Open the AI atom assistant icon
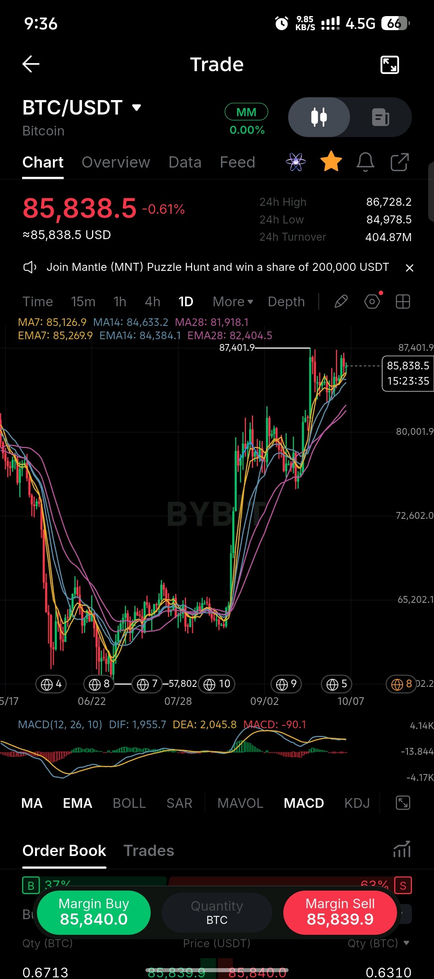434x979 pixels. [x=296, y=162]
